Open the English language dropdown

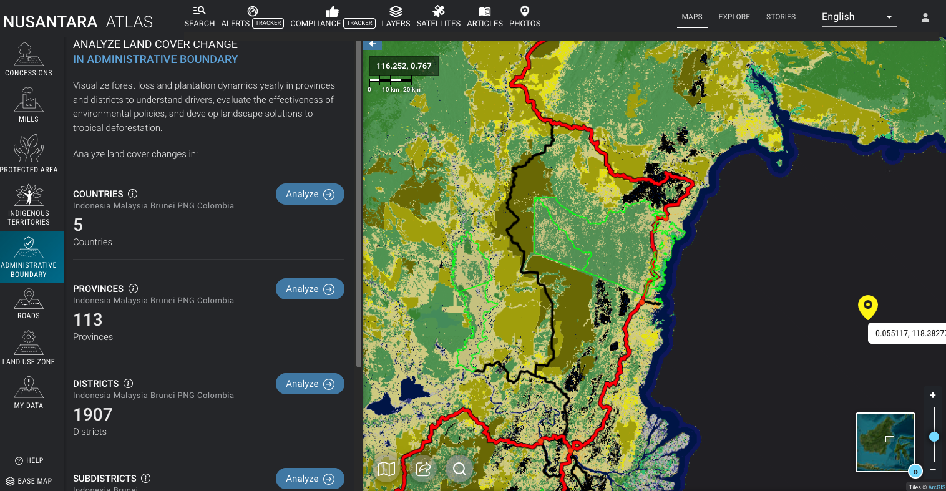point(858,17)
